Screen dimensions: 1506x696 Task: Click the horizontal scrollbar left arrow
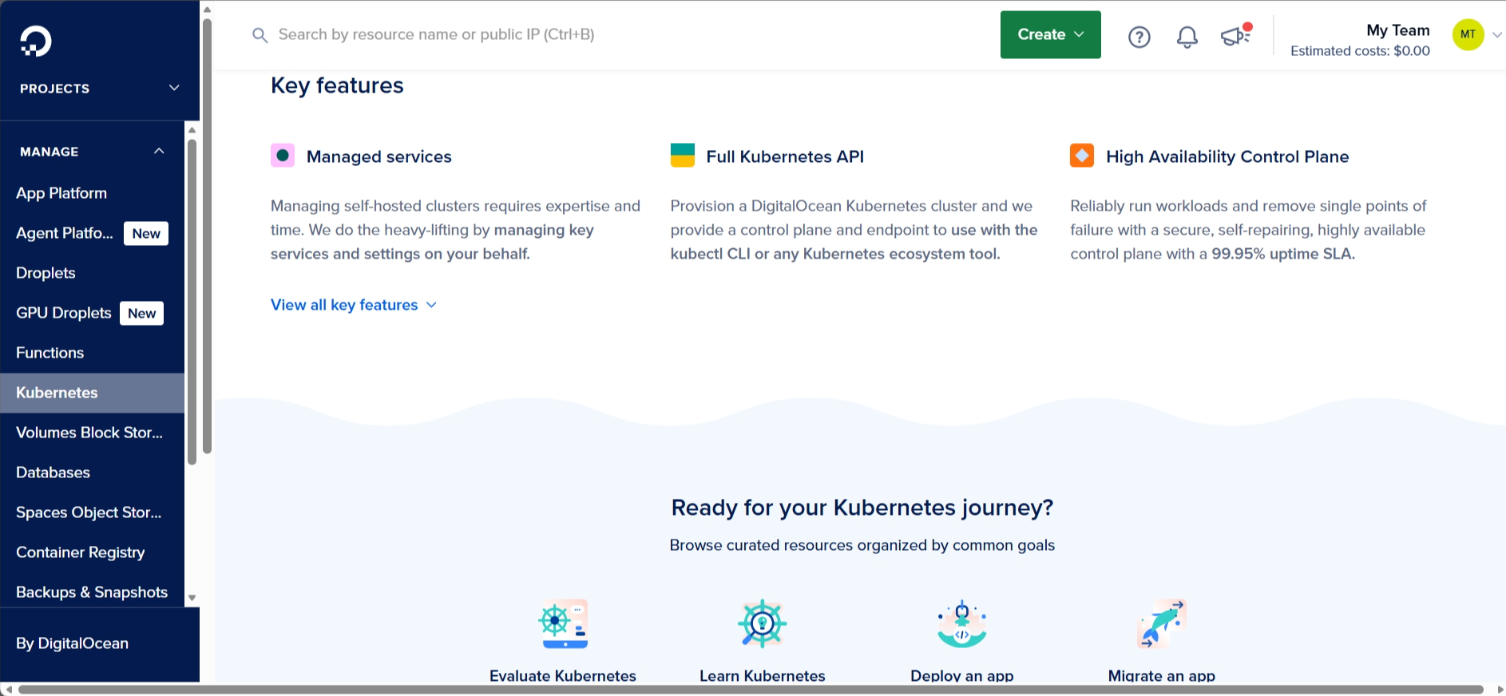click(8, 690)
